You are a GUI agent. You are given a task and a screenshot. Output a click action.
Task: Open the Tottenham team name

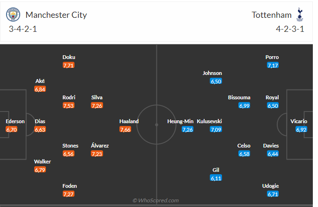(x=270, y=15)
